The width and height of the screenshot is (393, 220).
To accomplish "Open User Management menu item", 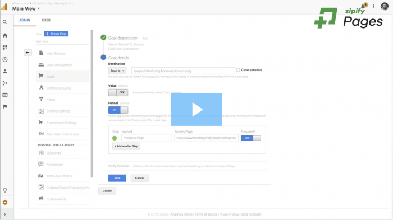I will tap(63, 65).
